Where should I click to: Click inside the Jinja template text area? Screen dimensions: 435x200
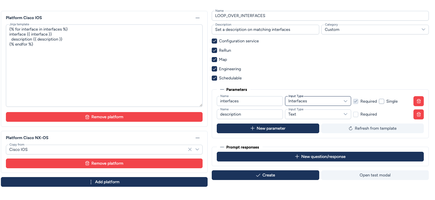pyautogui.click(x=104, y=74)
